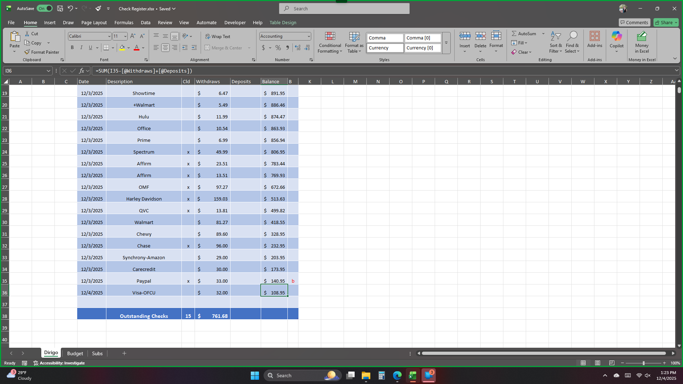Image resolution: width=683 pixels, height=384 pixels.
Task: Click the Cut scissors icon
Action: pos(27,33)
